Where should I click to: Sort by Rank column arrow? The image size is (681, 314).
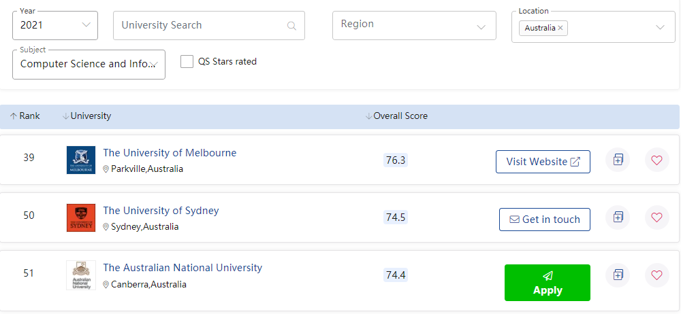[14, 116]
